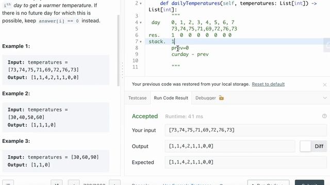The image size is (330, 185).
Task: Click the Reset to default link
Action: (x=268, y=84)
